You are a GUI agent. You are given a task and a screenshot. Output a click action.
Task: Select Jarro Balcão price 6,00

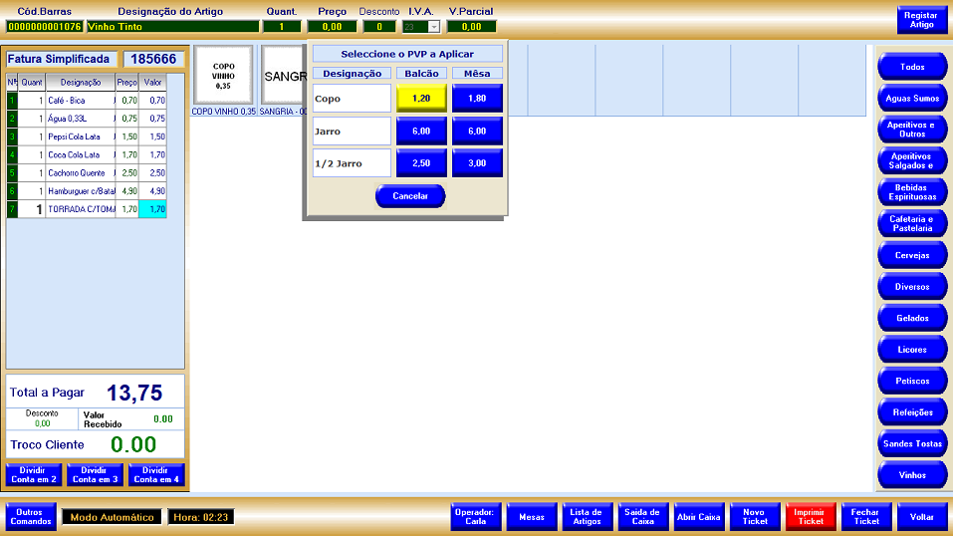[x=421, y=131]
